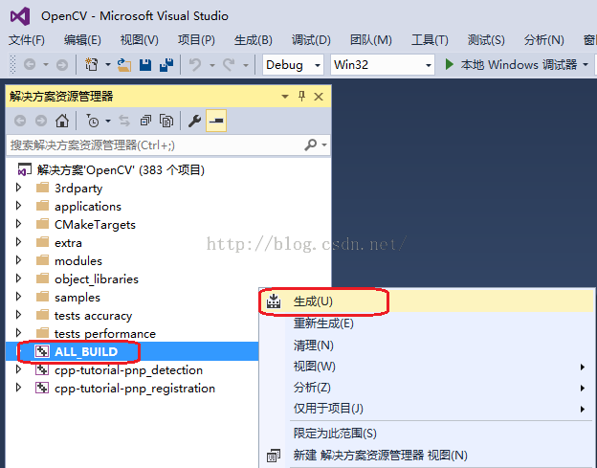Open the 分析(N) menu in menu bar
Viewport: 597px width, 468px height.
543,40
